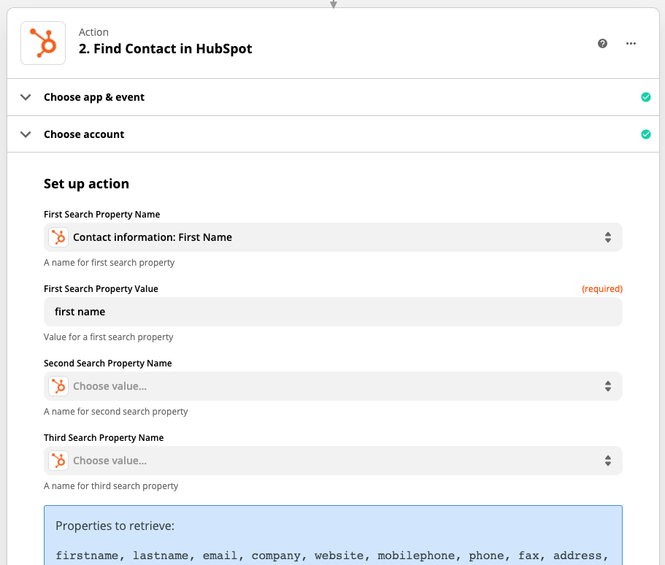The width and height of the screenshot is (665, 565).
Task: Click HubSpot icon in Second Search Property Name
Action: pos(58,386)
